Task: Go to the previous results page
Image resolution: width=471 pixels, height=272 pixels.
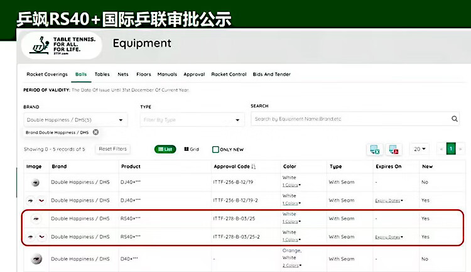Action: [x=441, y=149]
